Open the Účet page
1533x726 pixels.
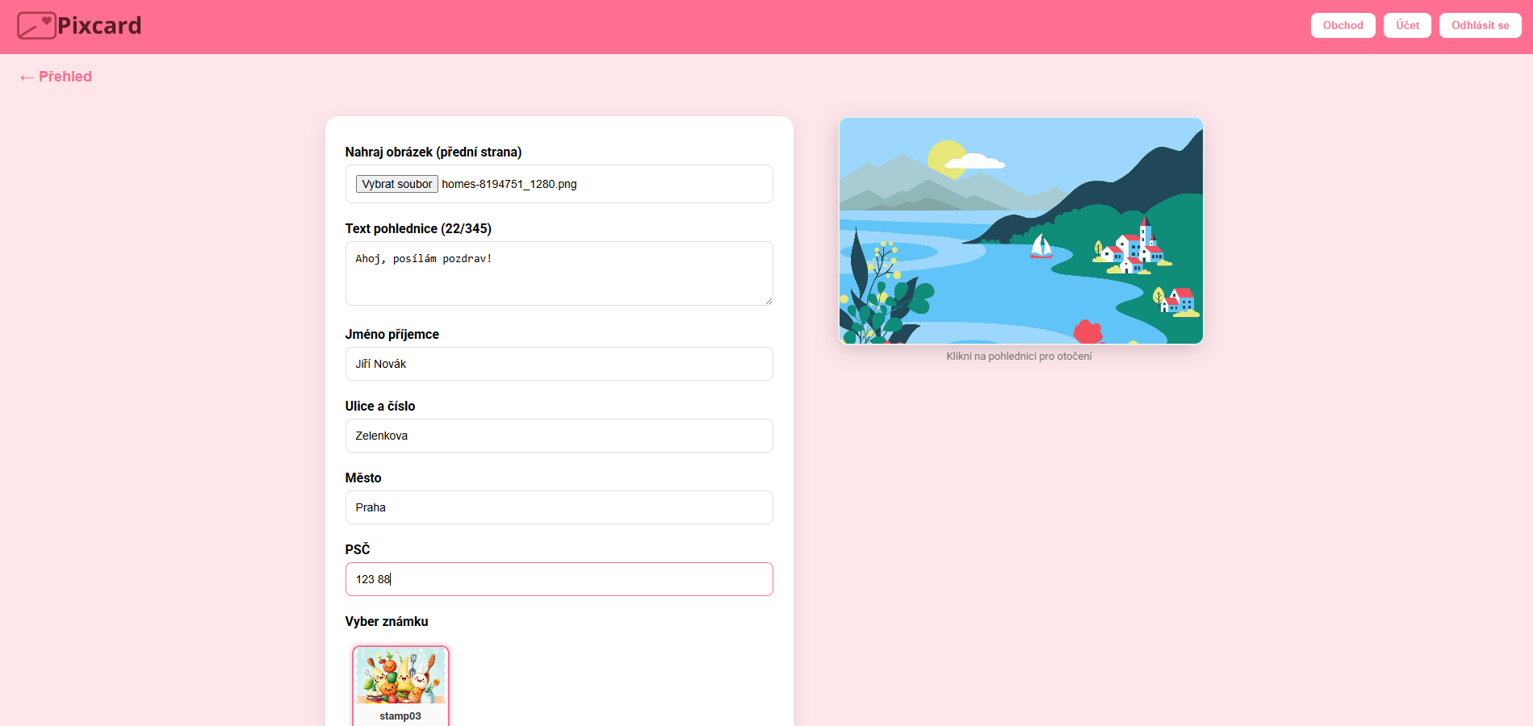tap(1406, 25)
